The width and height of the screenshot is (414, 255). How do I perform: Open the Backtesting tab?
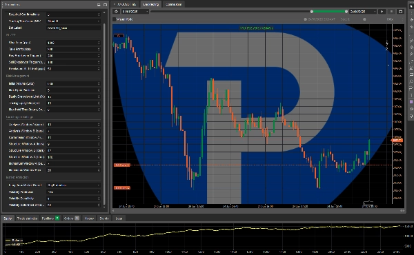tap(150, 4)
